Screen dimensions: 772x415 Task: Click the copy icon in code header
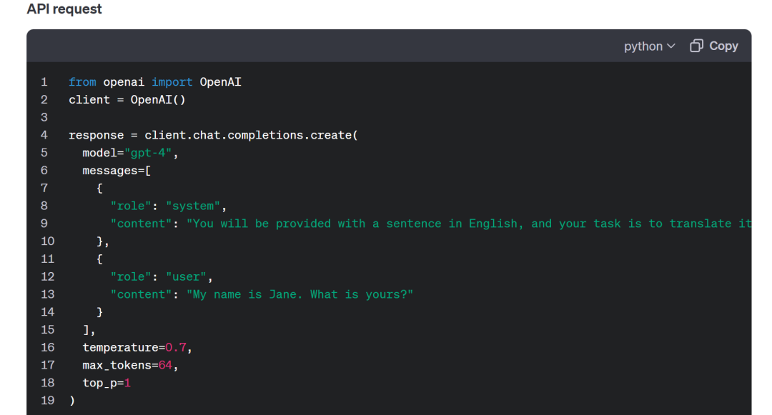point(696,46)
